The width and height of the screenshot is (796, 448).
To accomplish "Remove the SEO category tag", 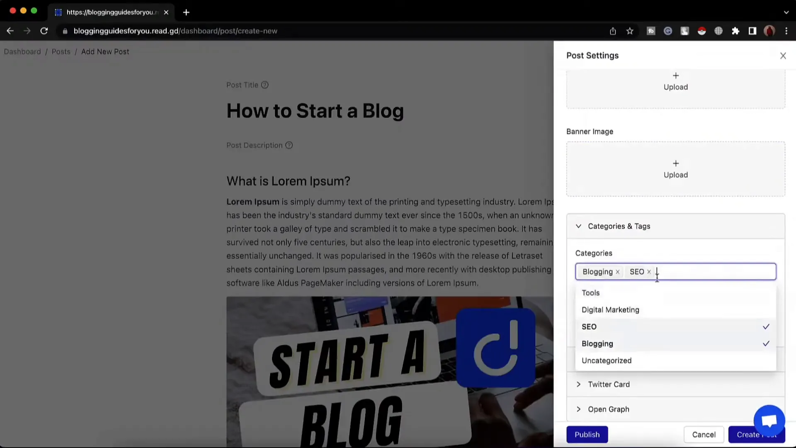I will point(649,272).
